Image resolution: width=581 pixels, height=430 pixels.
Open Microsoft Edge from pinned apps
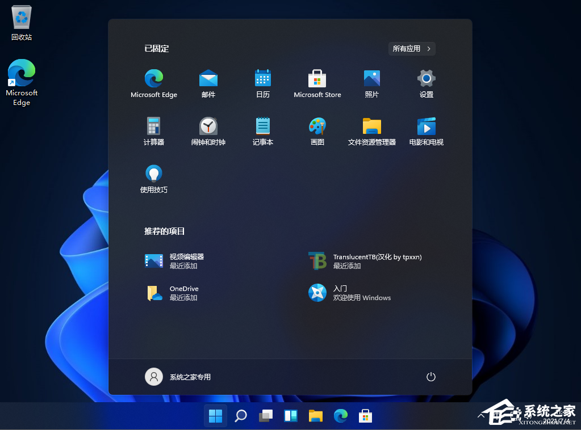point(153,83)
